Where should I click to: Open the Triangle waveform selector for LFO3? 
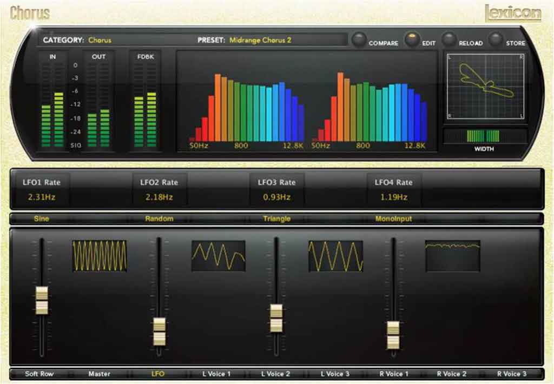pyautogui.click(x=277, y=219)
